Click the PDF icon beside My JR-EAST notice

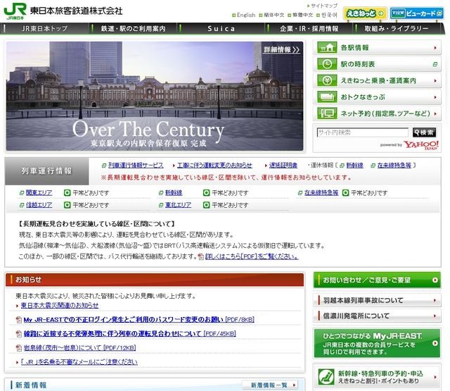[19, 320]
